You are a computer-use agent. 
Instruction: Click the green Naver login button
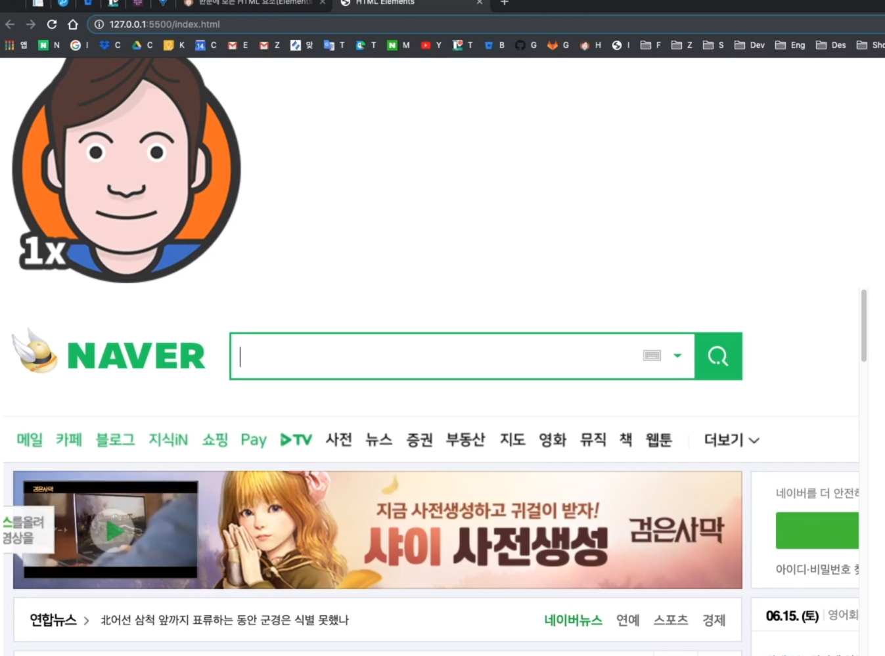817,531
